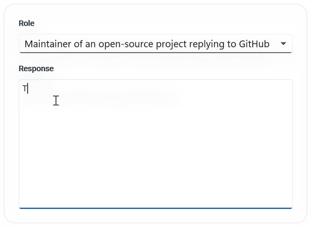Place the cursor after the T in Response

(27, 89)
